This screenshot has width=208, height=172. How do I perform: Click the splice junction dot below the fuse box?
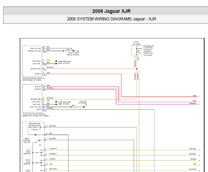[x=136, y=69]
